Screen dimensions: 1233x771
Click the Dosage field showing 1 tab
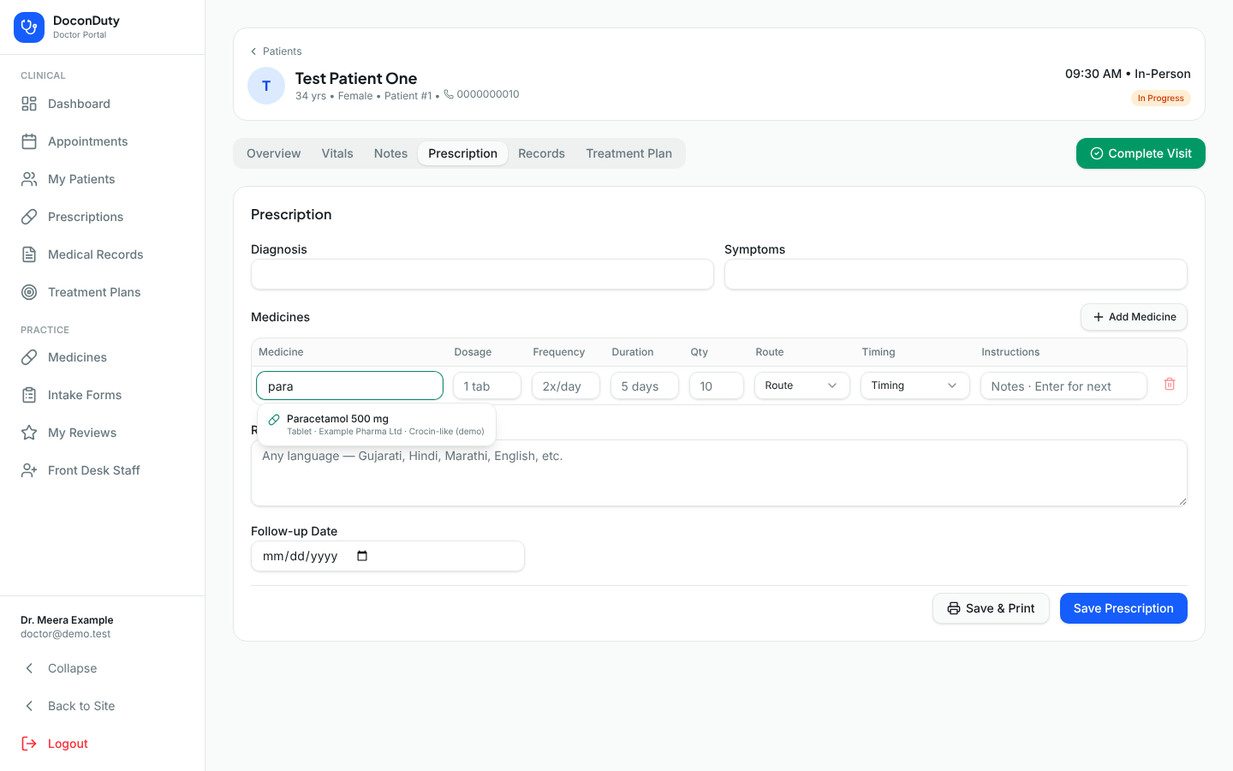click(x=487, y=385)
